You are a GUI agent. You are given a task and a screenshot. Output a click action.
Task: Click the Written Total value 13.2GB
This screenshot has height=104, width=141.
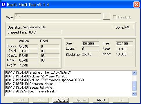coord(28,51)
